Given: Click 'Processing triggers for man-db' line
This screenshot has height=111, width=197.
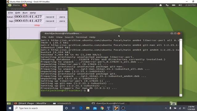Looking at the screenshot, I should click(x=79, y=88).
